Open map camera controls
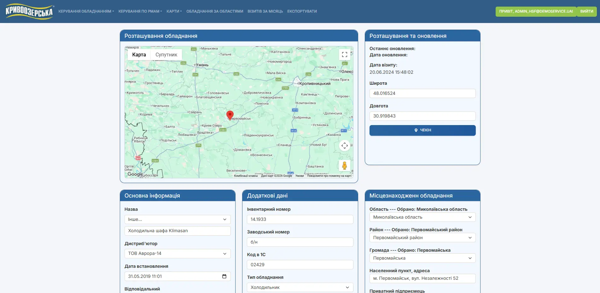600x293 pixels. [x=345, y=146]
